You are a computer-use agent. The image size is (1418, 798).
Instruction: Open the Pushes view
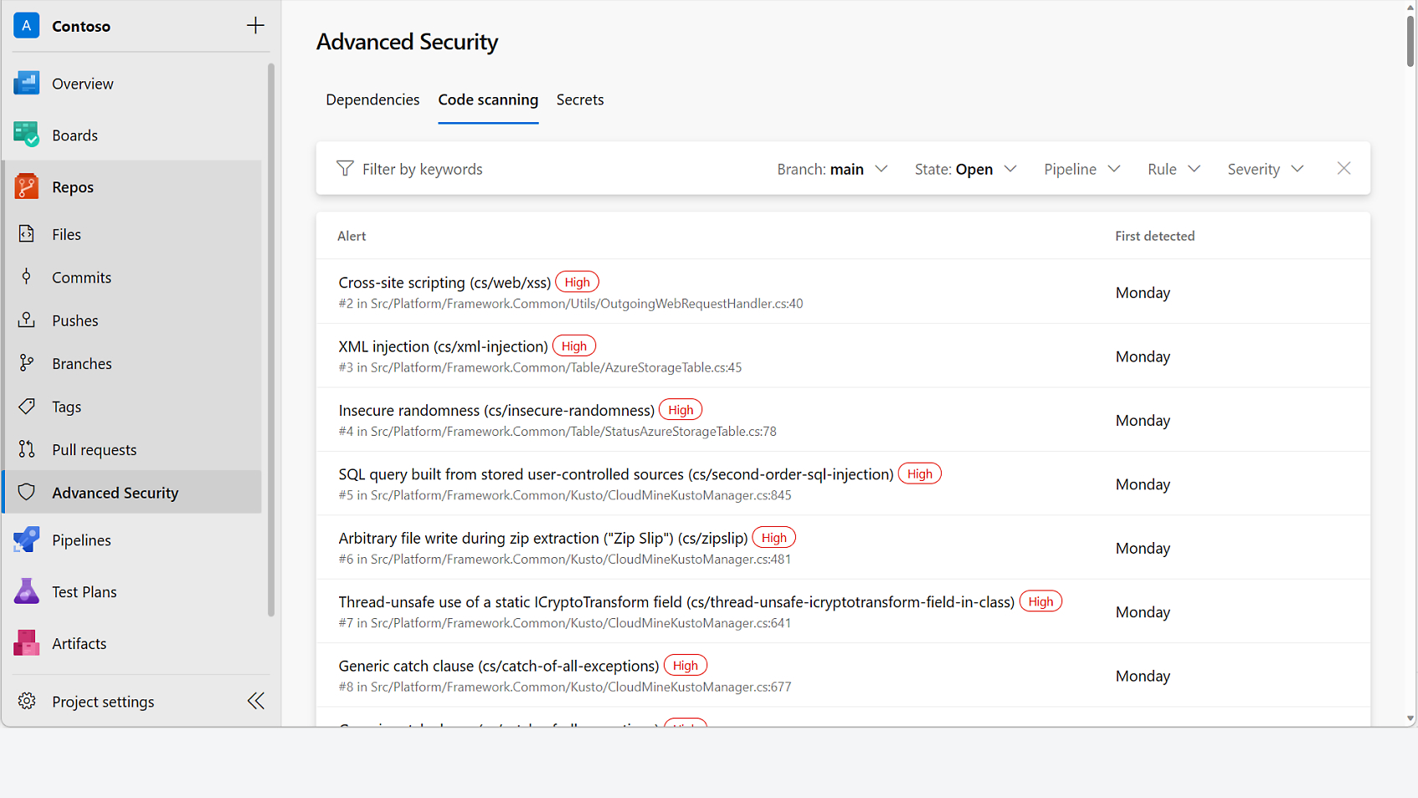point(74,320)
